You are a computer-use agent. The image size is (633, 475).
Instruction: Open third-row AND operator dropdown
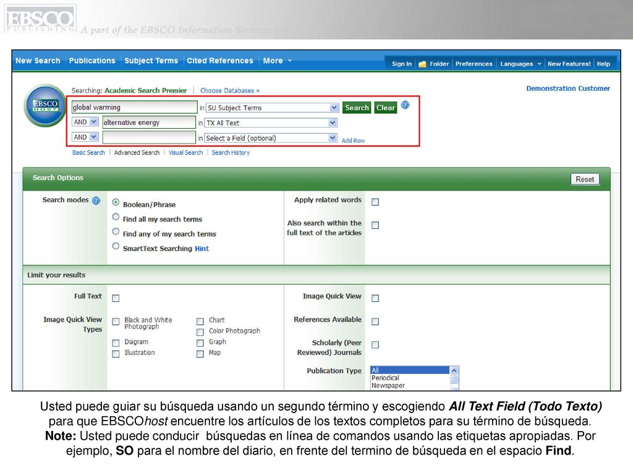pyautogui.click(x=85, y=137)
